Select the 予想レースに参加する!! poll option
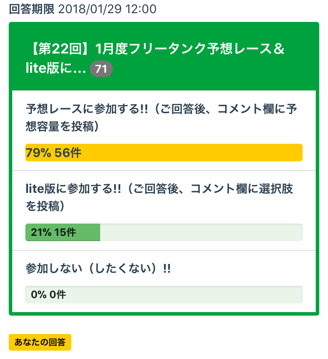 164,108
